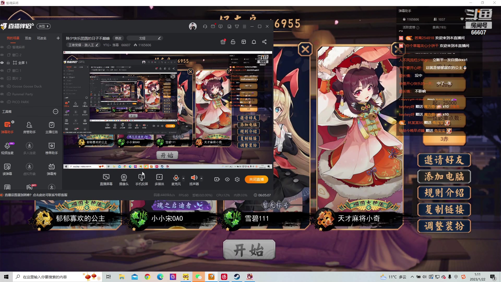
Task: Add a 多媒体 media source
Action: [x=159, y=180]
